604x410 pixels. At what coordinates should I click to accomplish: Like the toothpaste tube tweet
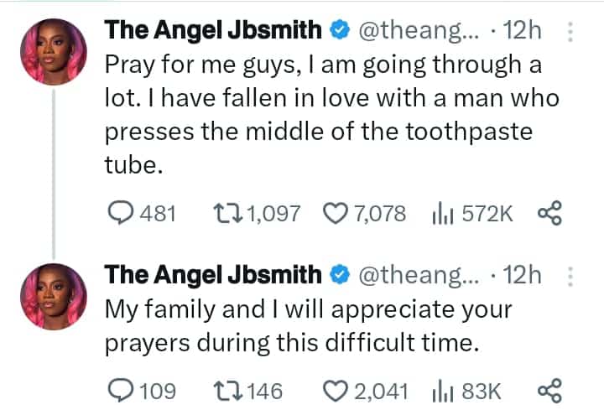click(337, 215)
